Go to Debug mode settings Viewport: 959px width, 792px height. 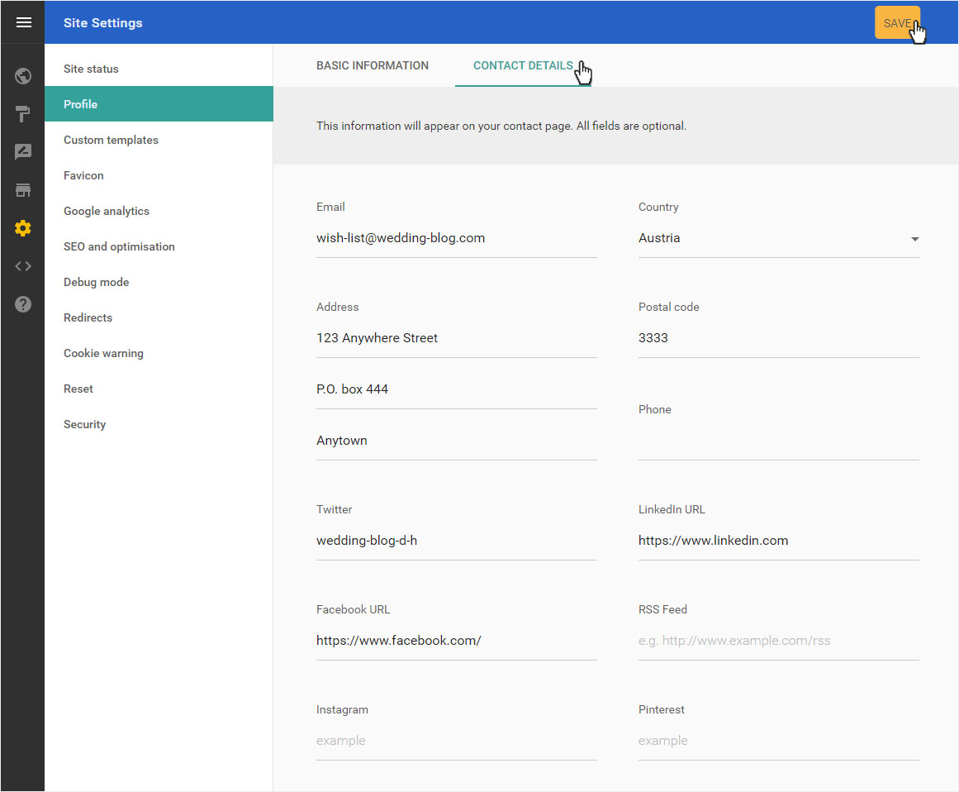(x=159, y=282)
